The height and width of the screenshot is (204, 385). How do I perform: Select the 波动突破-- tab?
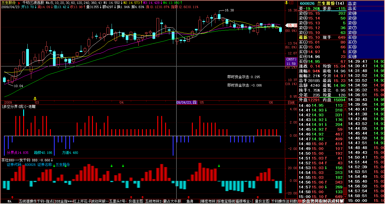pyautogui.click(x=100, y=201)
